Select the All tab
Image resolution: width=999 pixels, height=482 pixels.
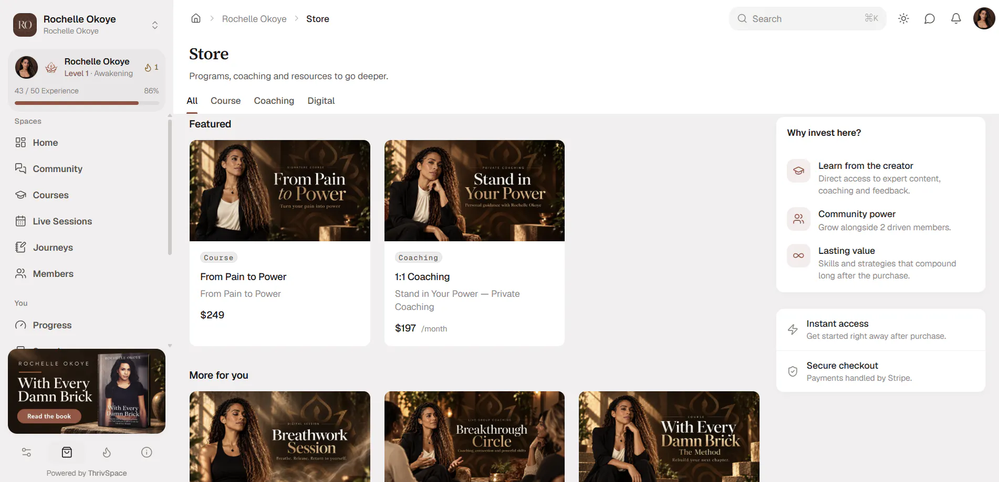[x=192, y=101]
